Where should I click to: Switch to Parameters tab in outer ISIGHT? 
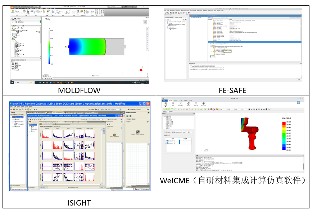pos(40,113)
